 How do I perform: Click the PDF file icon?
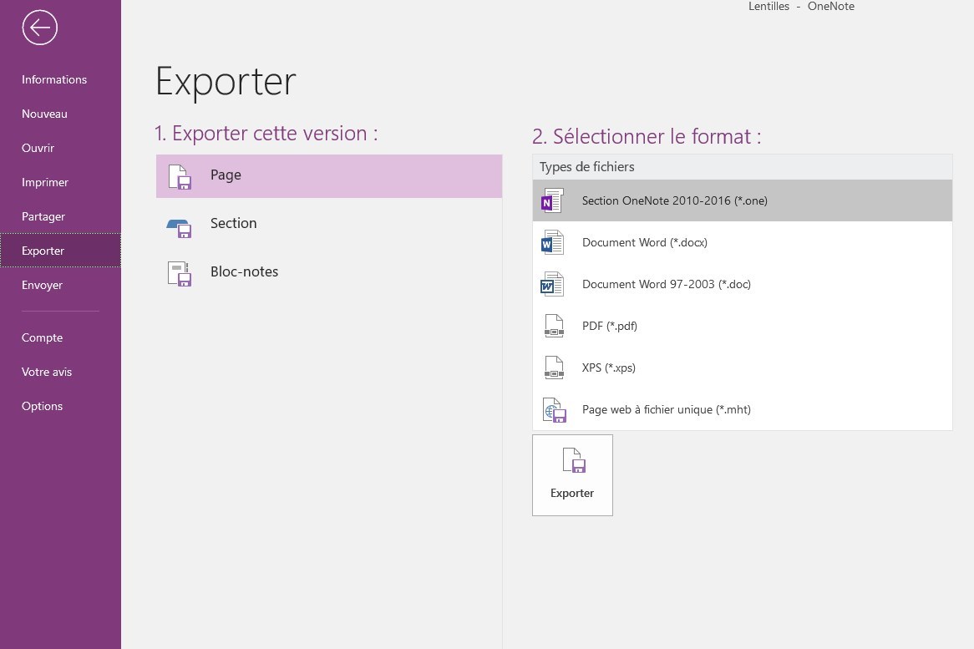tap(554, 326)
